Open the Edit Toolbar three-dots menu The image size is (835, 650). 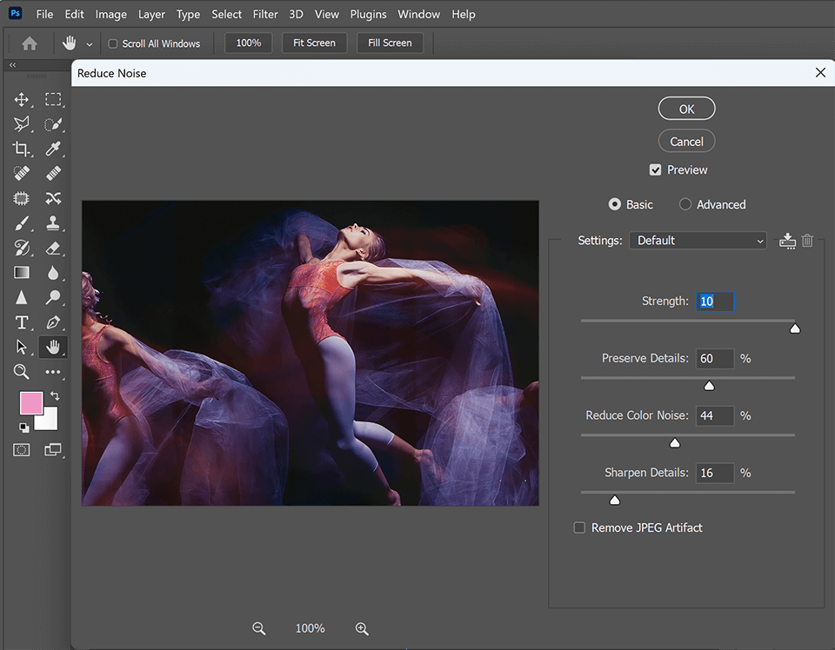[x=53, y=372]
